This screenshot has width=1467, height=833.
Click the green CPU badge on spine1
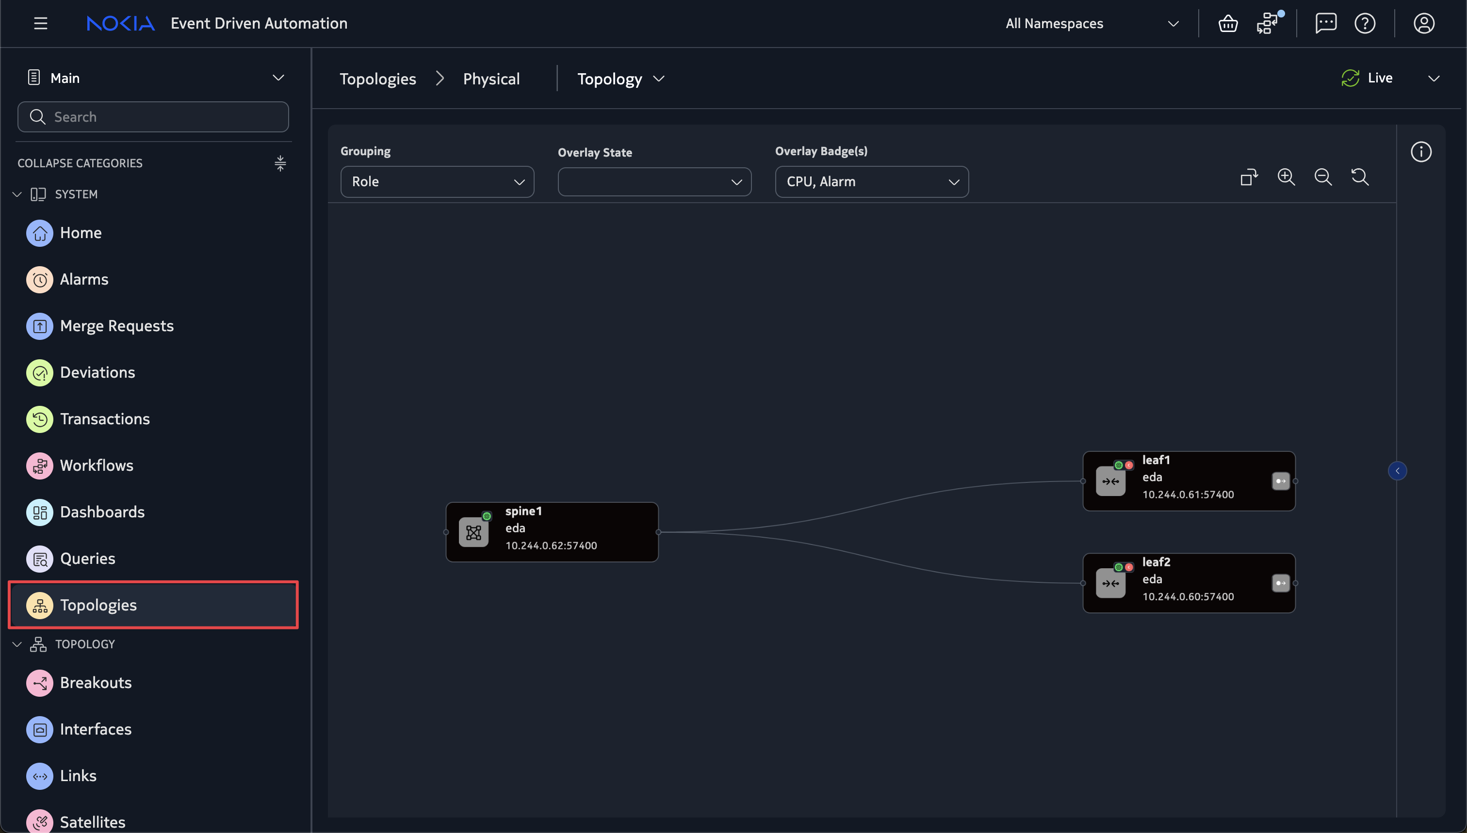click(487, 516)
